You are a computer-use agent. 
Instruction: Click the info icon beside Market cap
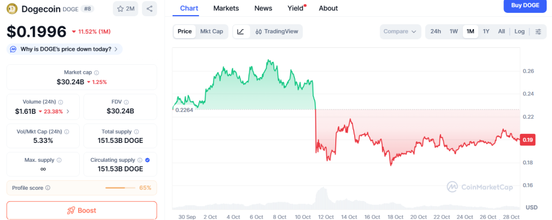click(96, 72)
